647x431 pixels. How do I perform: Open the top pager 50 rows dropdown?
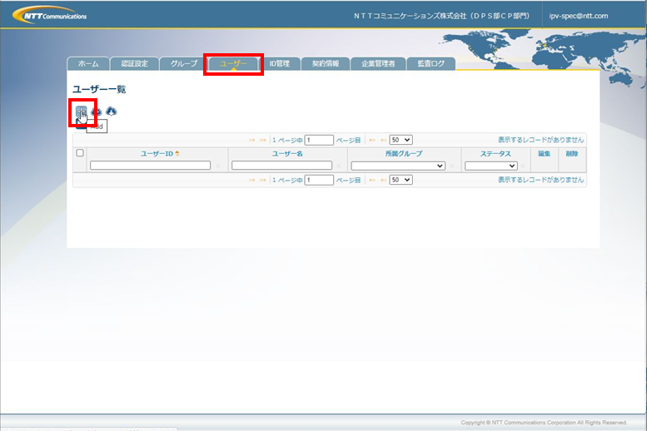tap(401, 140)
